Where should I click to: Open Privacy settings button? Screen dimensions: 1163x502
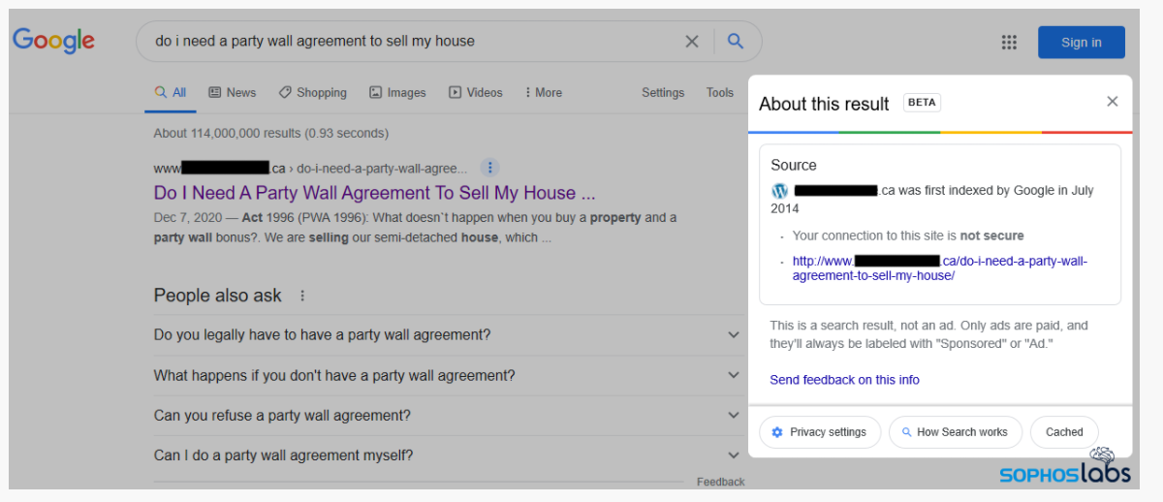(x=820, y=432)
